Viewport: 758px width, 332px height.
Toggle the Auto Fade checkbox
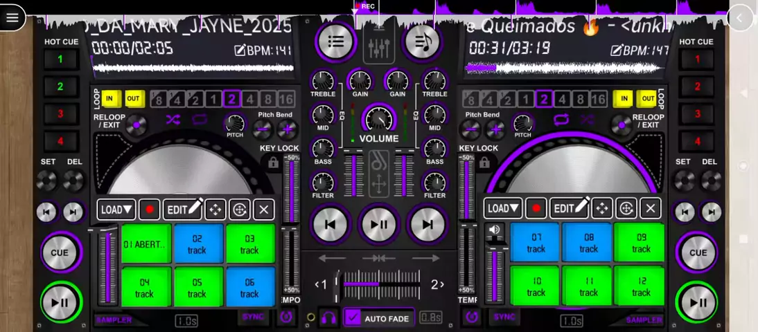[354, 318]
